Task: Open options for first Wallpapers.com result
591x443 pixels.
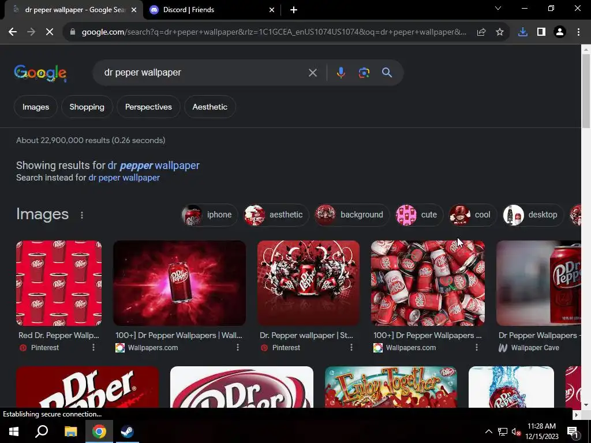Action: coord(237,347)
